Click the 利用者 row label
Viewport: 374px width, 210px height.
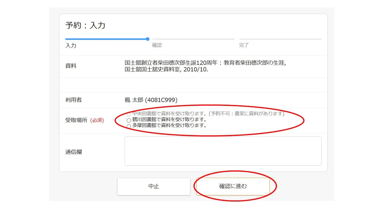(74, 100)
